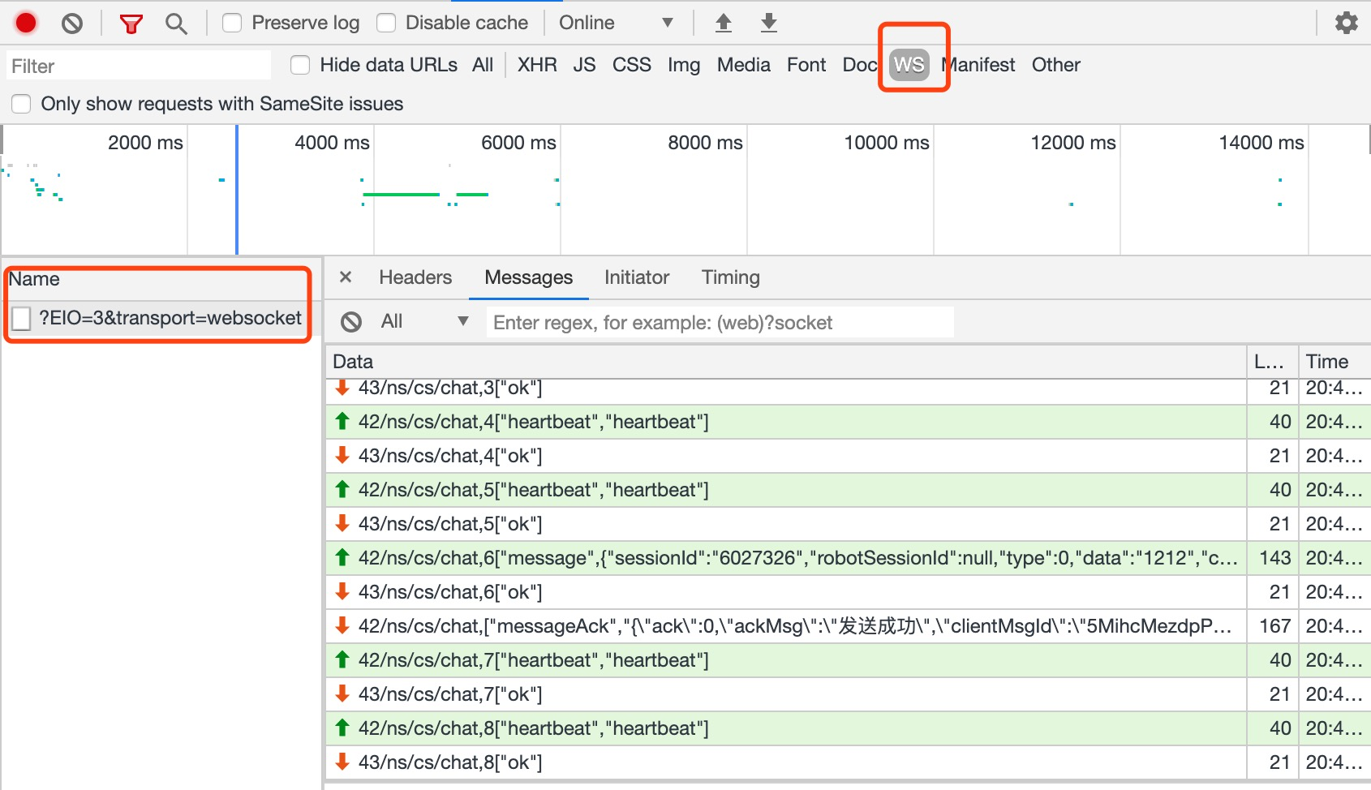Click the Data column header
Image resolution: width=1371 pixels, height=790 pixels.
[785, 362]
